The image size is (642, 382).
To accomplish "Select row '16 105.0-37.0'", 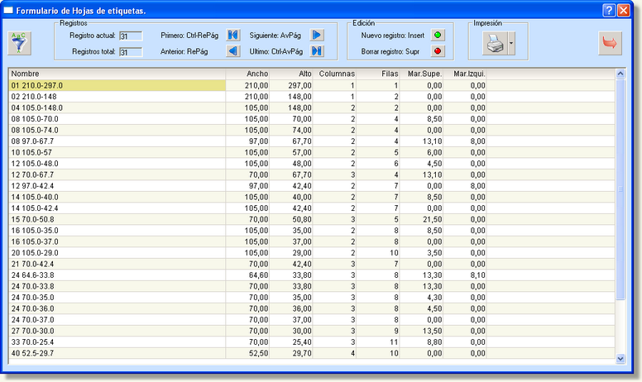I will point(312,241).
